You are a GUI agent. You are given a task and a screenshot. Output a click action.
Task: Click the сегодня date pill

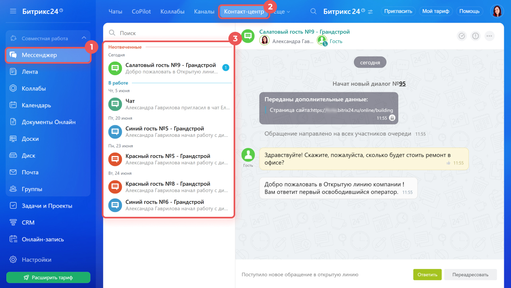370,62
